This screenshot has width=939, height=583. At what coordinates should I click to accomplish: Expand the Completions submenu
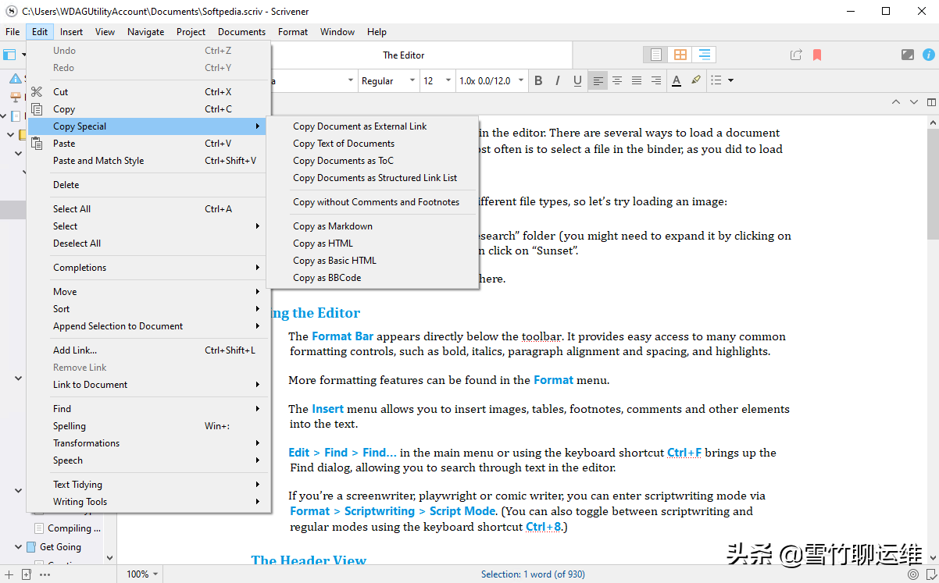coord(148,268)
